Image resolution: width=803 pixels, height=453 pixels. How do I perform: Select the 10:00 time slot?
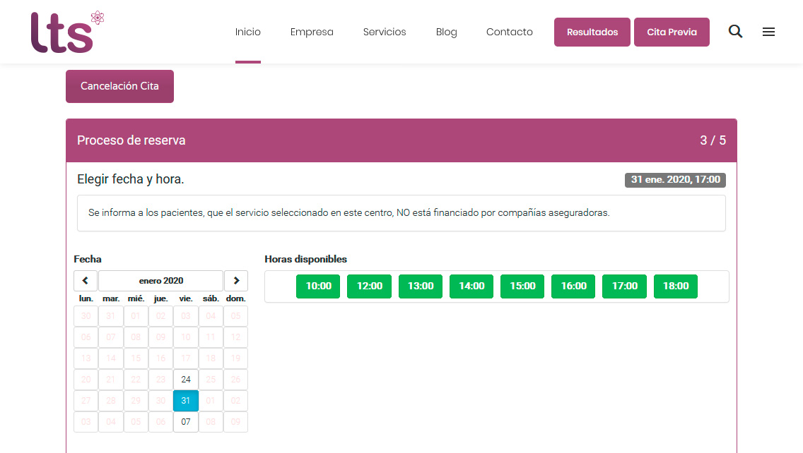pos(318,286)
